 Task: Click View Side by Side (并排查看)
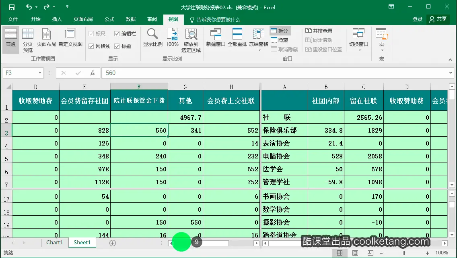point(319,31)
